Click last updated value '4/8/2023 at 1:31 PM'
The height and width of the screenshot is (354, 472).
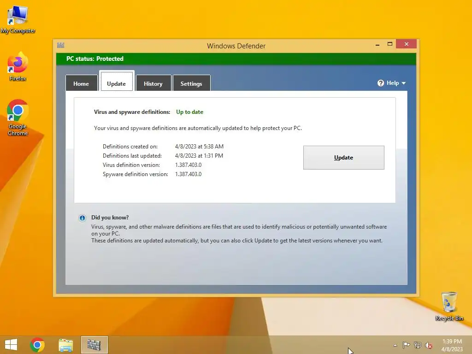(199, 156)
